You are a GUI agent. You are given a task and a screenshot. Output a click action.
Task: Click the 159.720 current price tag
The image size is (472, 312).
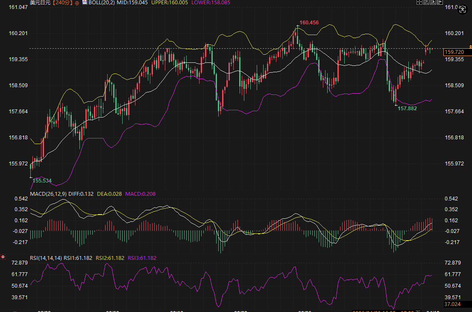click(x=454, y=52)
